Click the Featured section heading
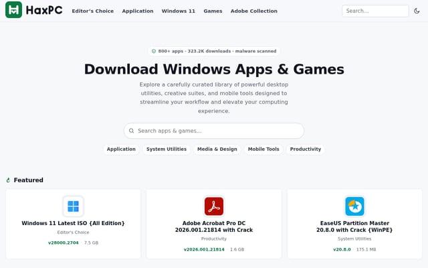The height and width of the screenshot is (268, 428). click(x=28, y=180)
